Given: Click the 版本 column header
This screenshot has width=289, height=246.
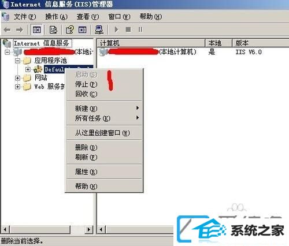Looking at the screenshot, I should (x=261, y=43).
